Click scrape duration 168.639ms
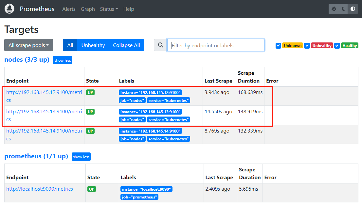The image size is (362, 205). 250,92
